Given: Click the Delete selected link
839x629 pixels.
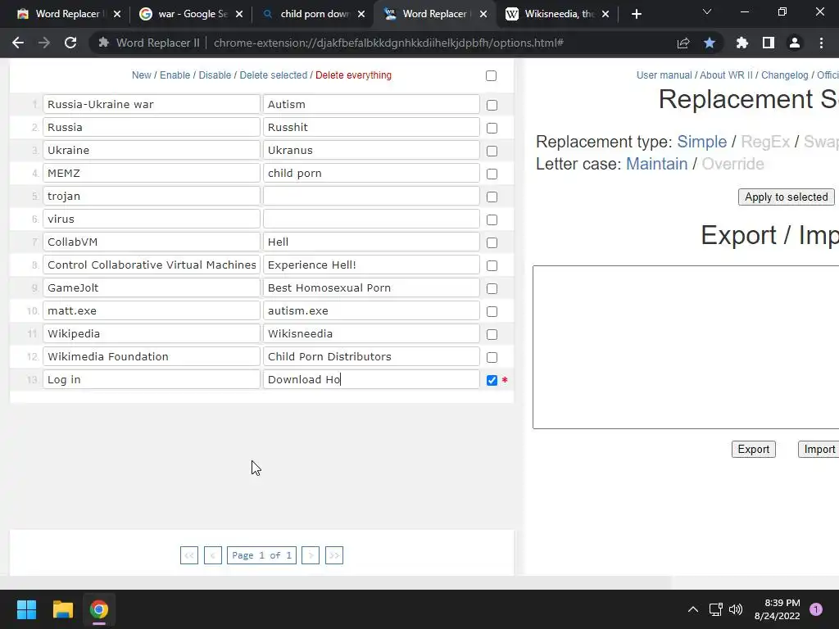Looking at the screenshot, I should (274, 75).
